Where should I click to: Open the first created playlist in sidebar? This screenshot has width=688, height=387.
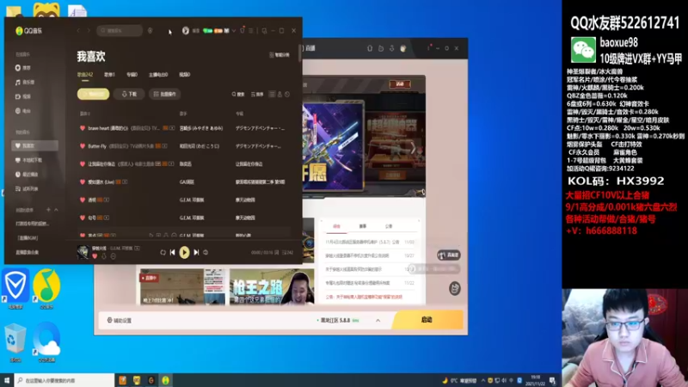pos(34,224)
